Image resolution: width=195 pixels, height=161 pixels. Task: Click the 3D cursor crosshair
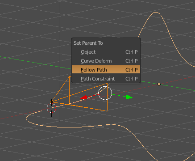pyautogui.click(x=51, y=108)
